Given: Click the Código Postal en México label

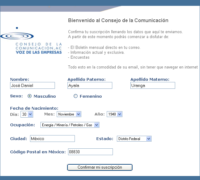Looking at the screenshot, I should pyautogui.click(x=38, y=152).
